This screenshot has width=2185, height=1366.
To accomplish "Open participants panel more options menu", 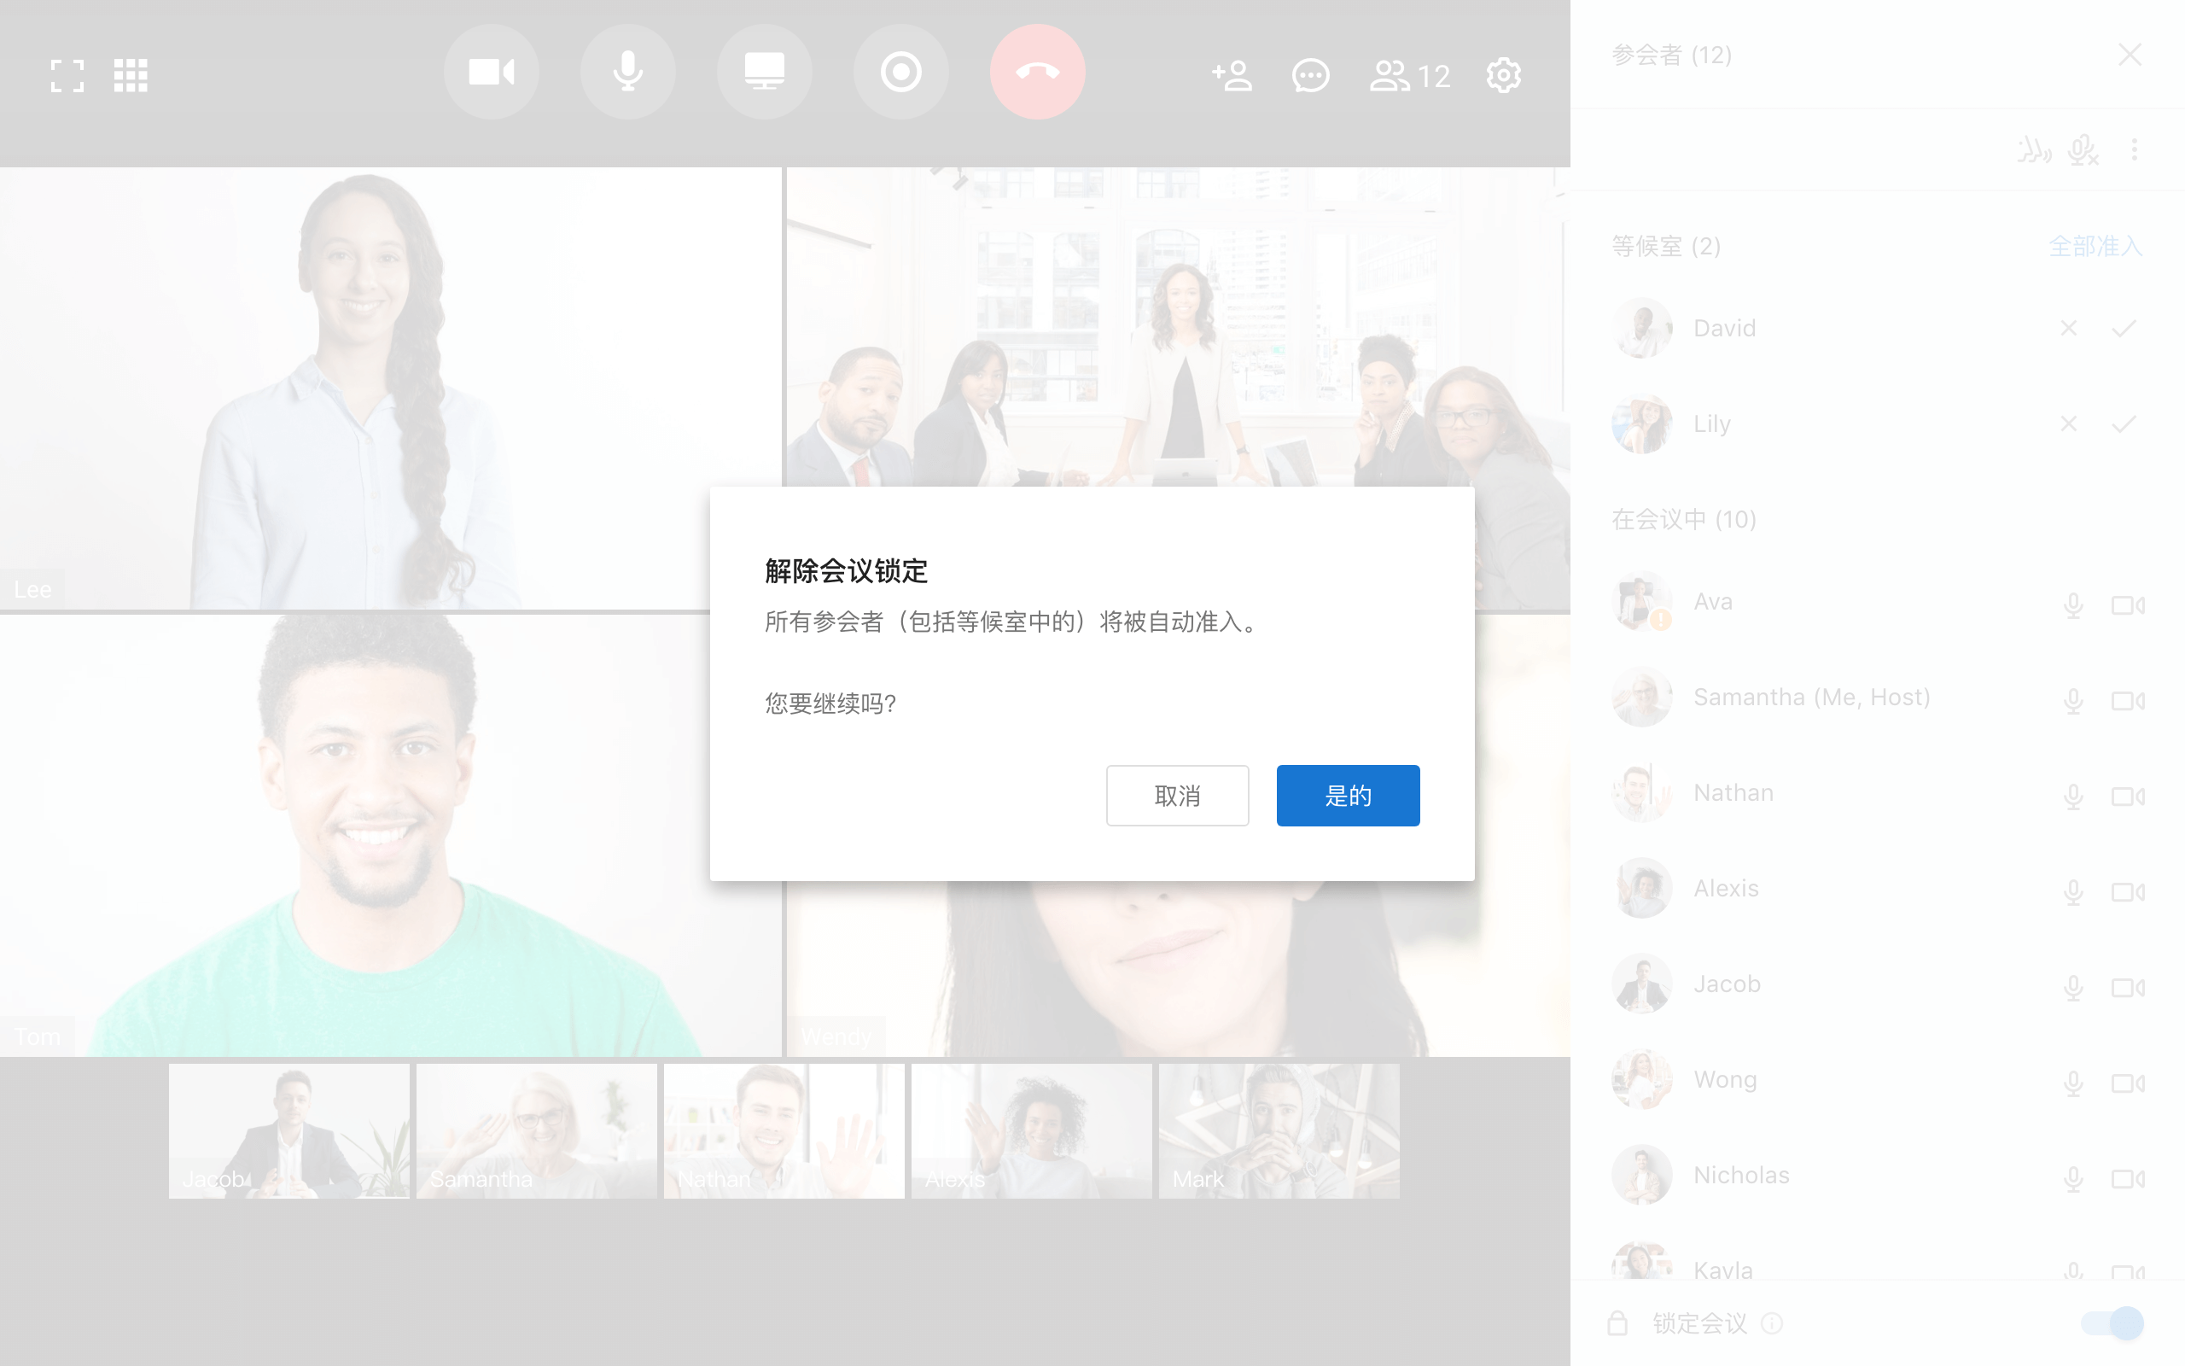I will [x=2135, y=150].
